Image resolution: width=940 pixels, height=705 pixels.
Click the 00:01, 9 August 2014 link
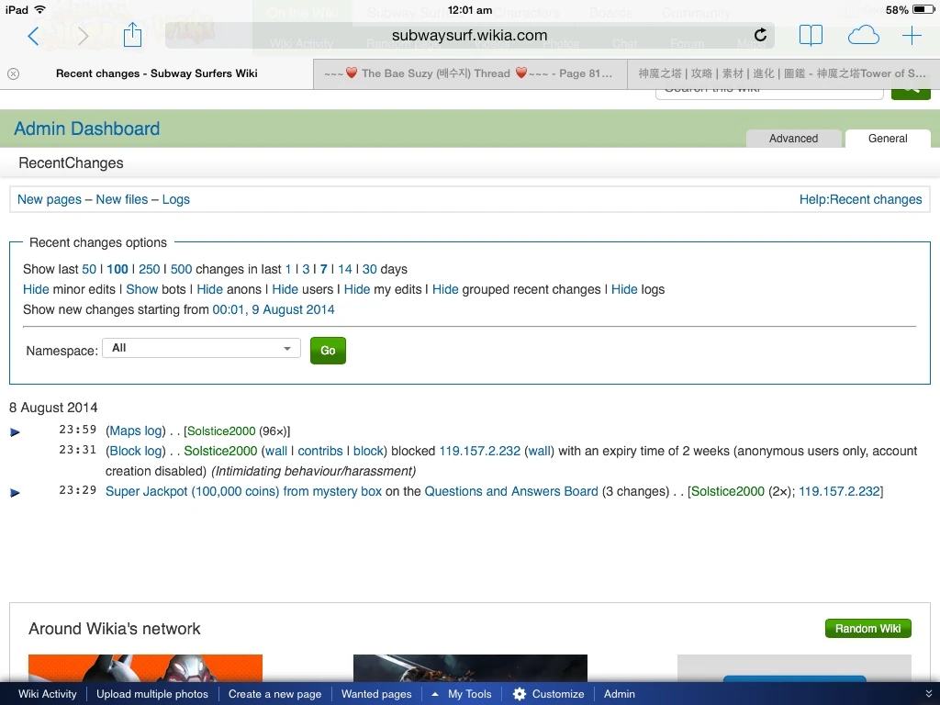(x=274, y=310)
